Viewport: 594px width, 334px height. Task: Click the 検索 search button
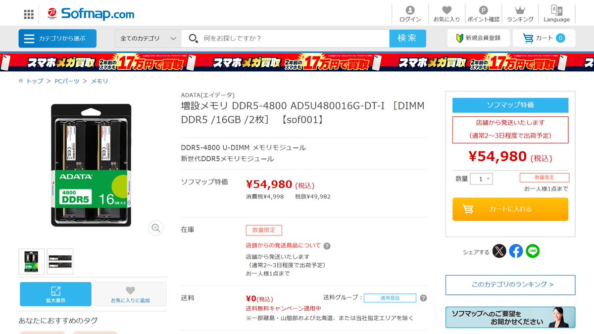pos(407,38)
